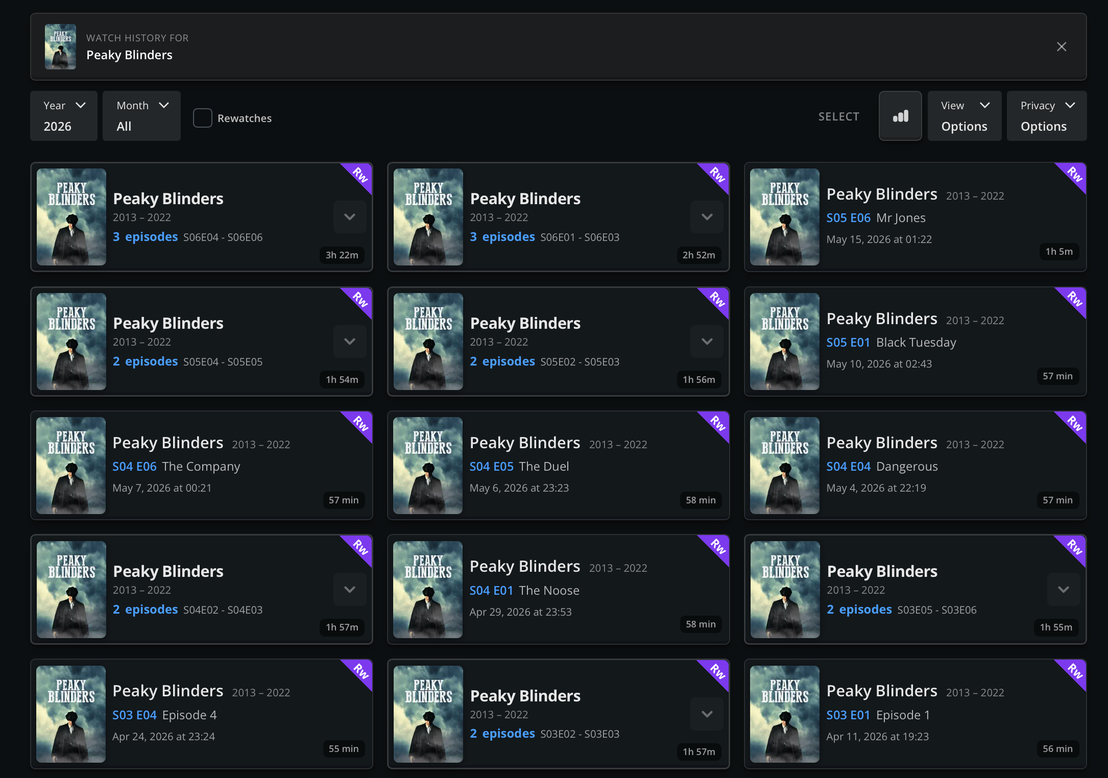
Task: Click the Peaky Blinders poster in the header
Action: (60, 46)
